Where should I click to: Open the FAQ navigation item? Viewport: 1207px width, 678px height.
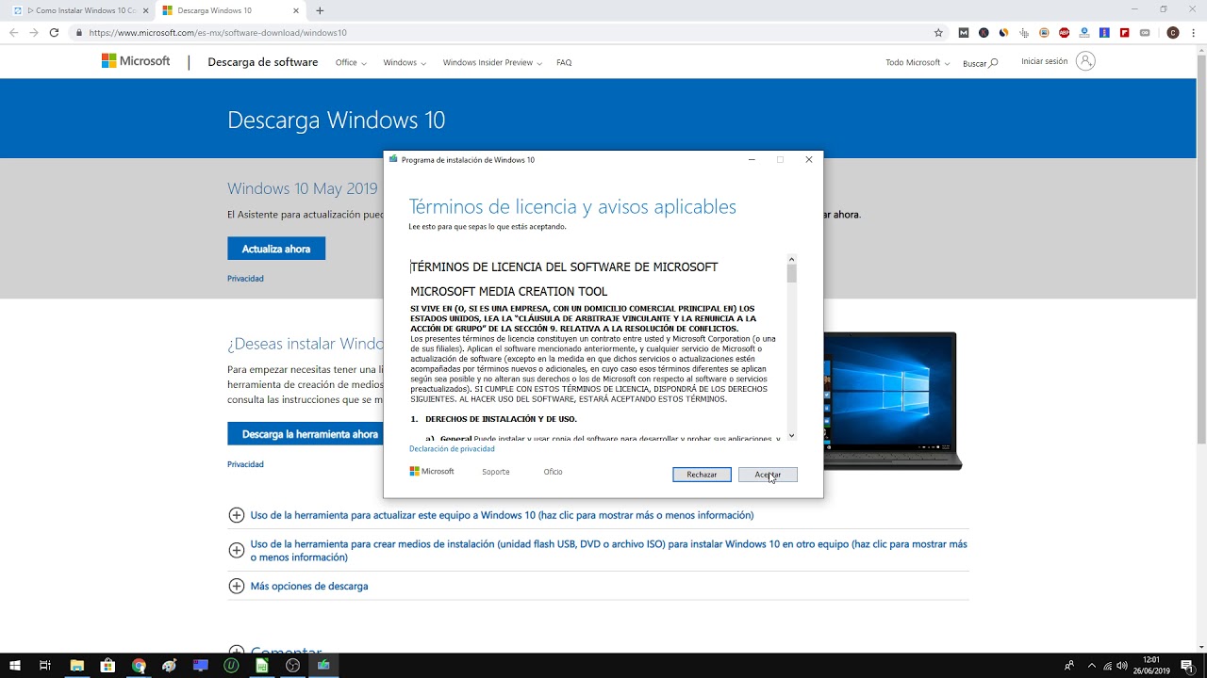(564, 62)
